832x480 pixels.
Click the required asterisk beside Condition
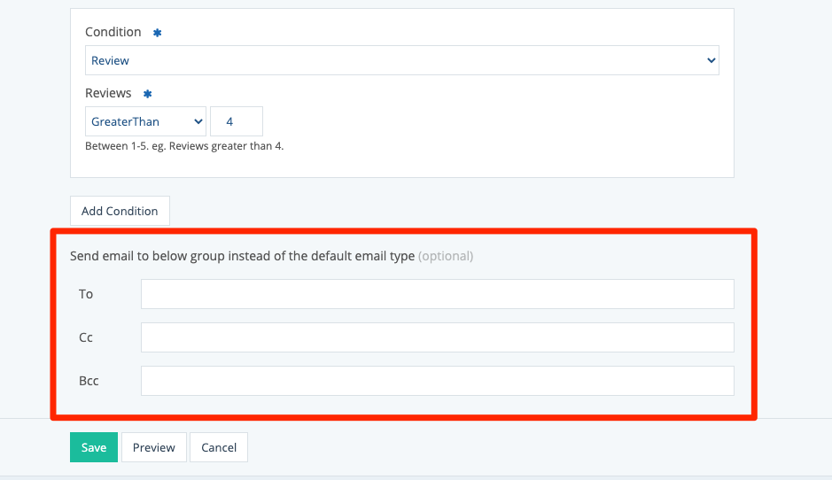[x=158, y=33]
